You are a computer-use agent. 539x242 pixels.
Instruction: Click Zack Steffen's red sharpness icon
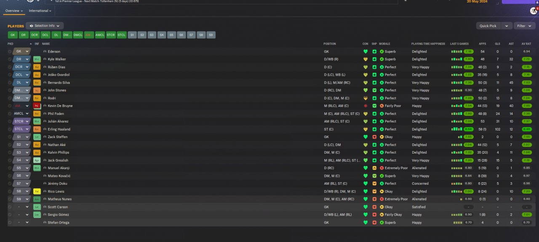[x=374, y=137]
